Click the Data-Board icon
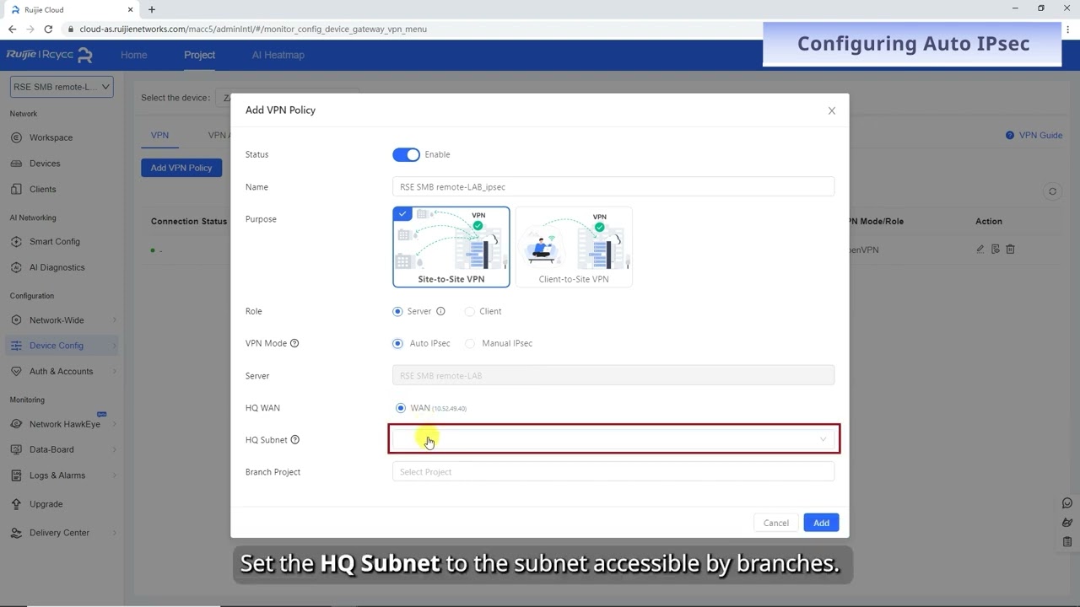Image resolution: width=1080 pixels, height=607 pixels. coord(16,449)
